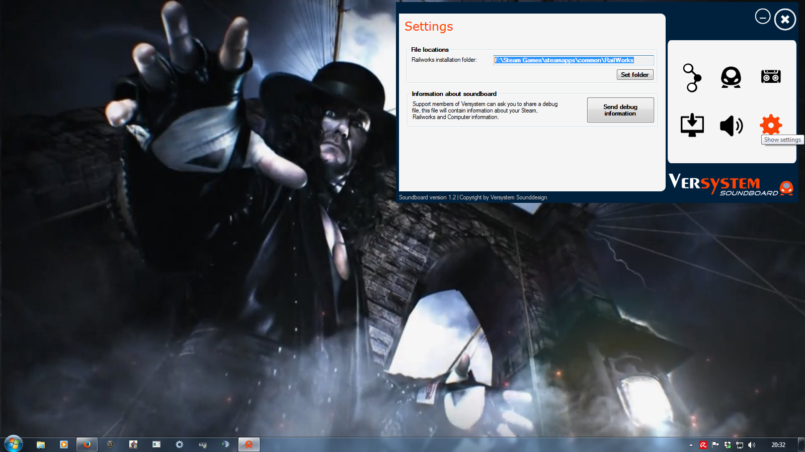Open the download-to-computer icon in Soundboard

tap(692, 125)
